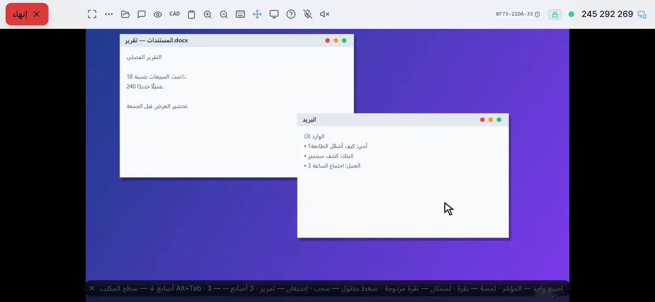
Task: Dismiss the gesture hints bar with X
Action: [x=92, y=288]
